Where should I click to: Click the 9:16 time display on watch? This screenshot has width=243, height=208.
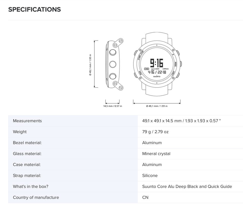click(x=157, y=63)
